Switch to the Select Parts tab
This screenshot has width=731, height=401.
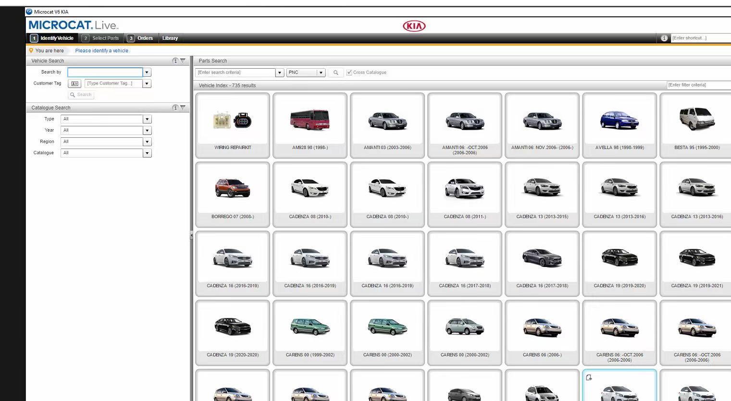(100, 38)
